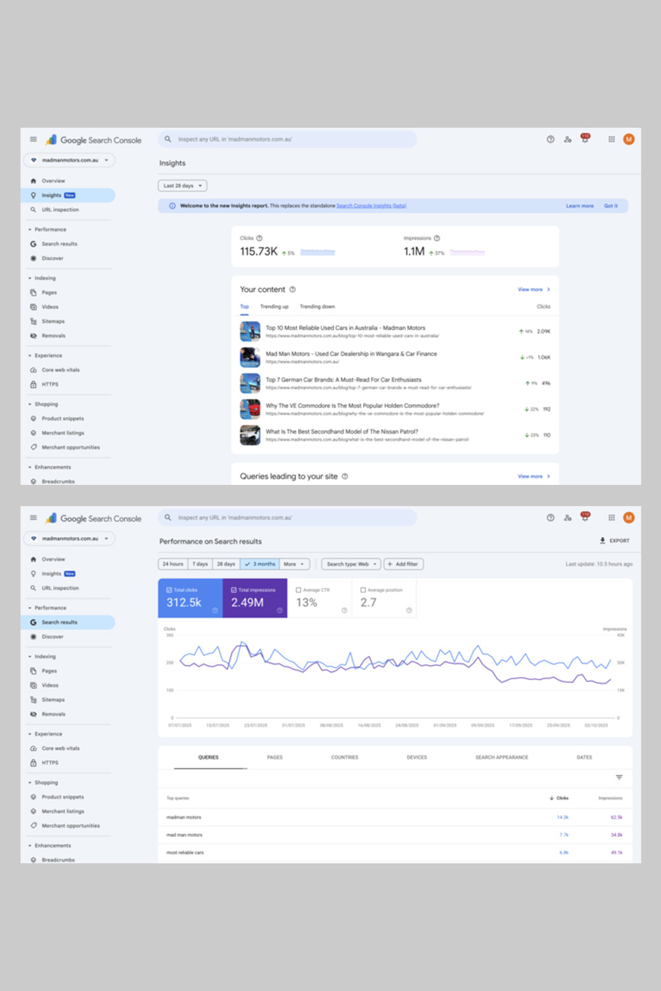Click the Add filter button
The width and height of the screenshot is (661, 991).
pyautogui.click(x=403, y=564)
